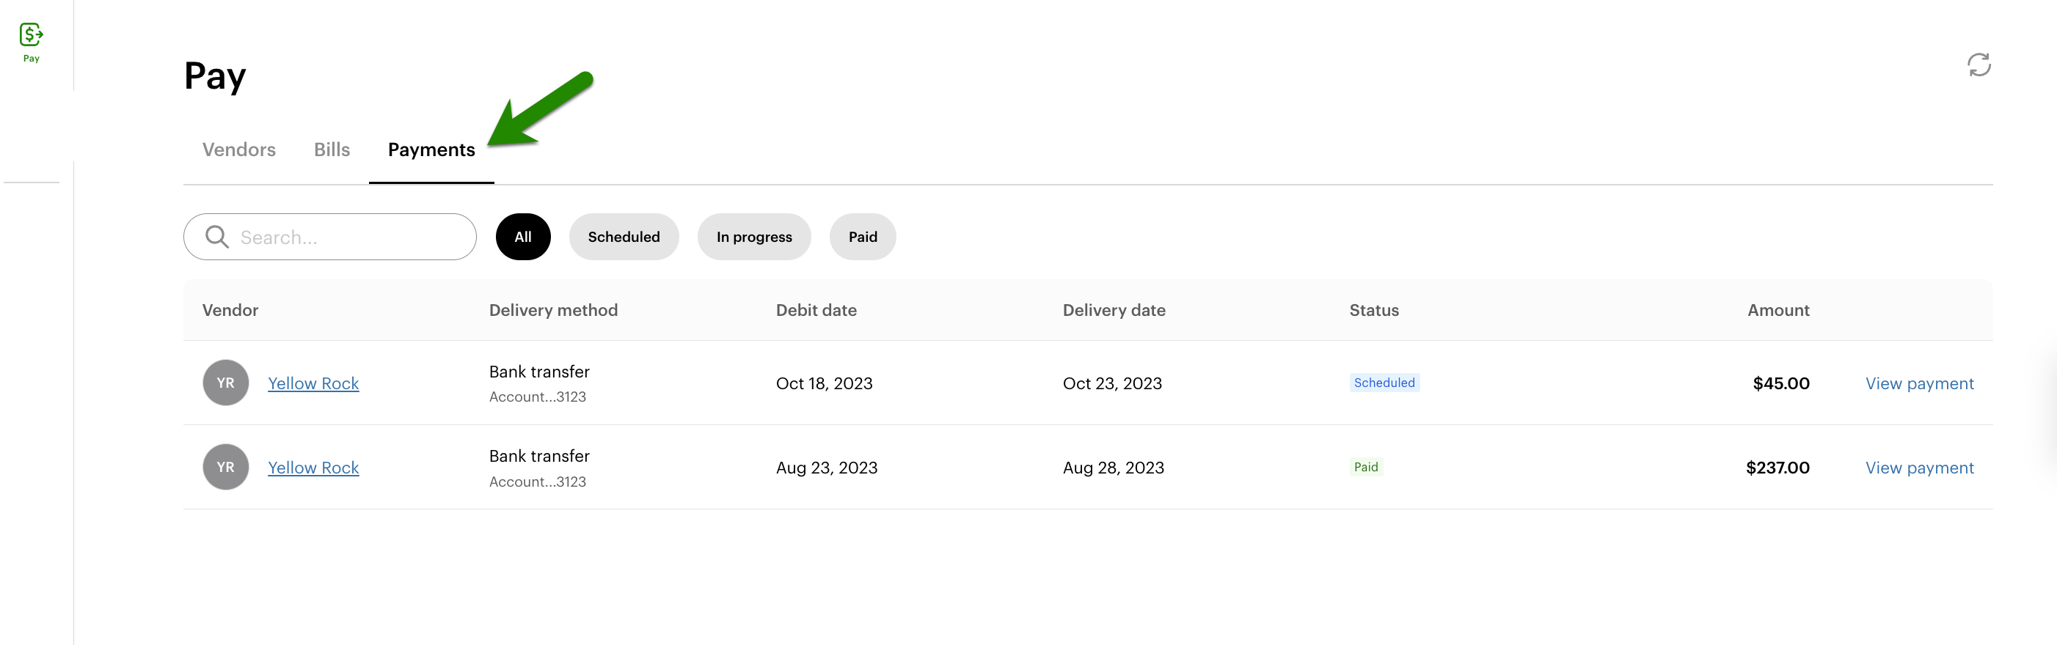Open the Vendors tab

(238, 150)
